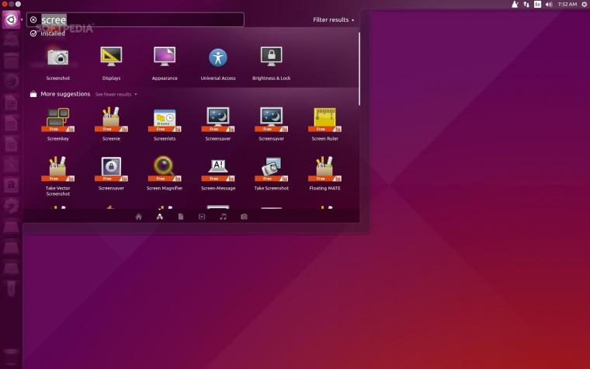Switch to the Home lens
590x369 pixels.
(x=138, y=217)
